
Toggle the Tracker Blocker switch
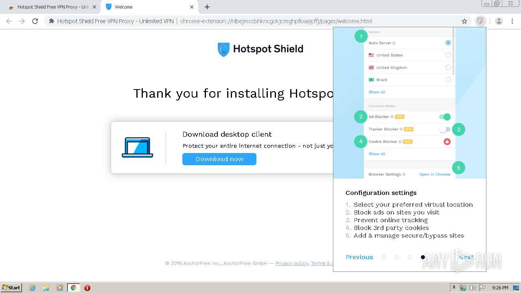444,129
